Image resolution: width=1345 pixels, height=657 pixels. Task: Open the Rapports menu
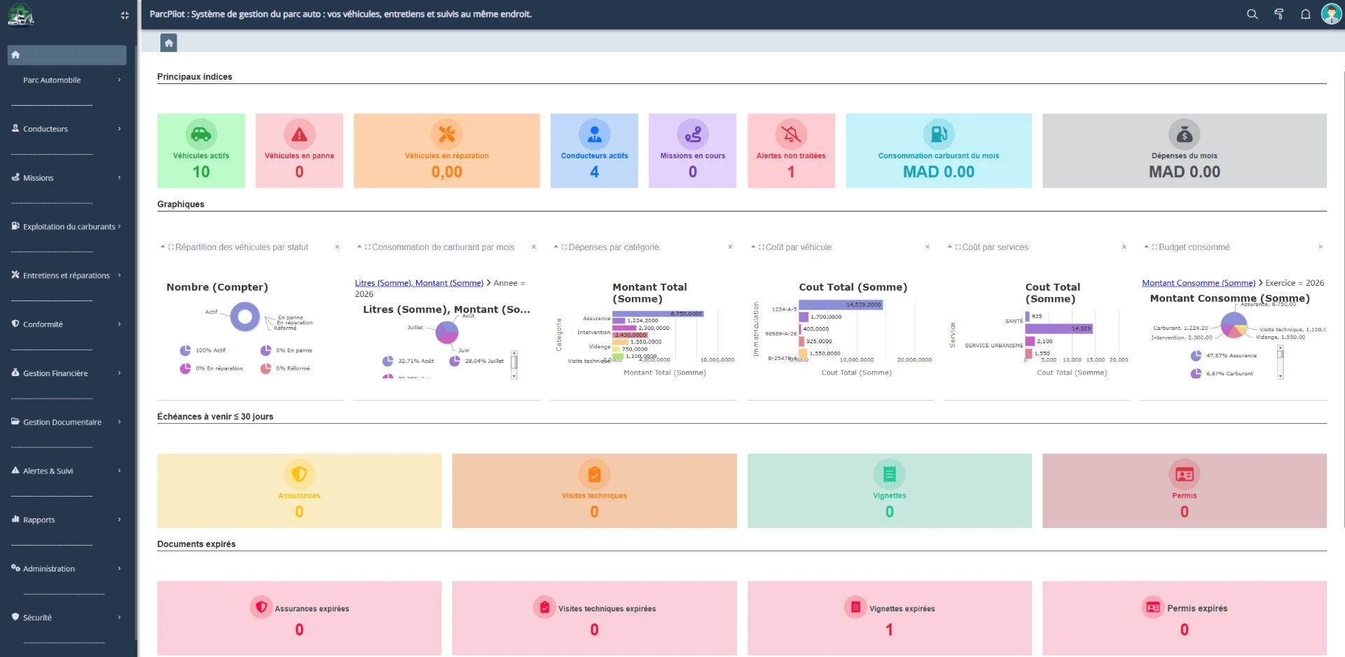(x=67, y=520)
